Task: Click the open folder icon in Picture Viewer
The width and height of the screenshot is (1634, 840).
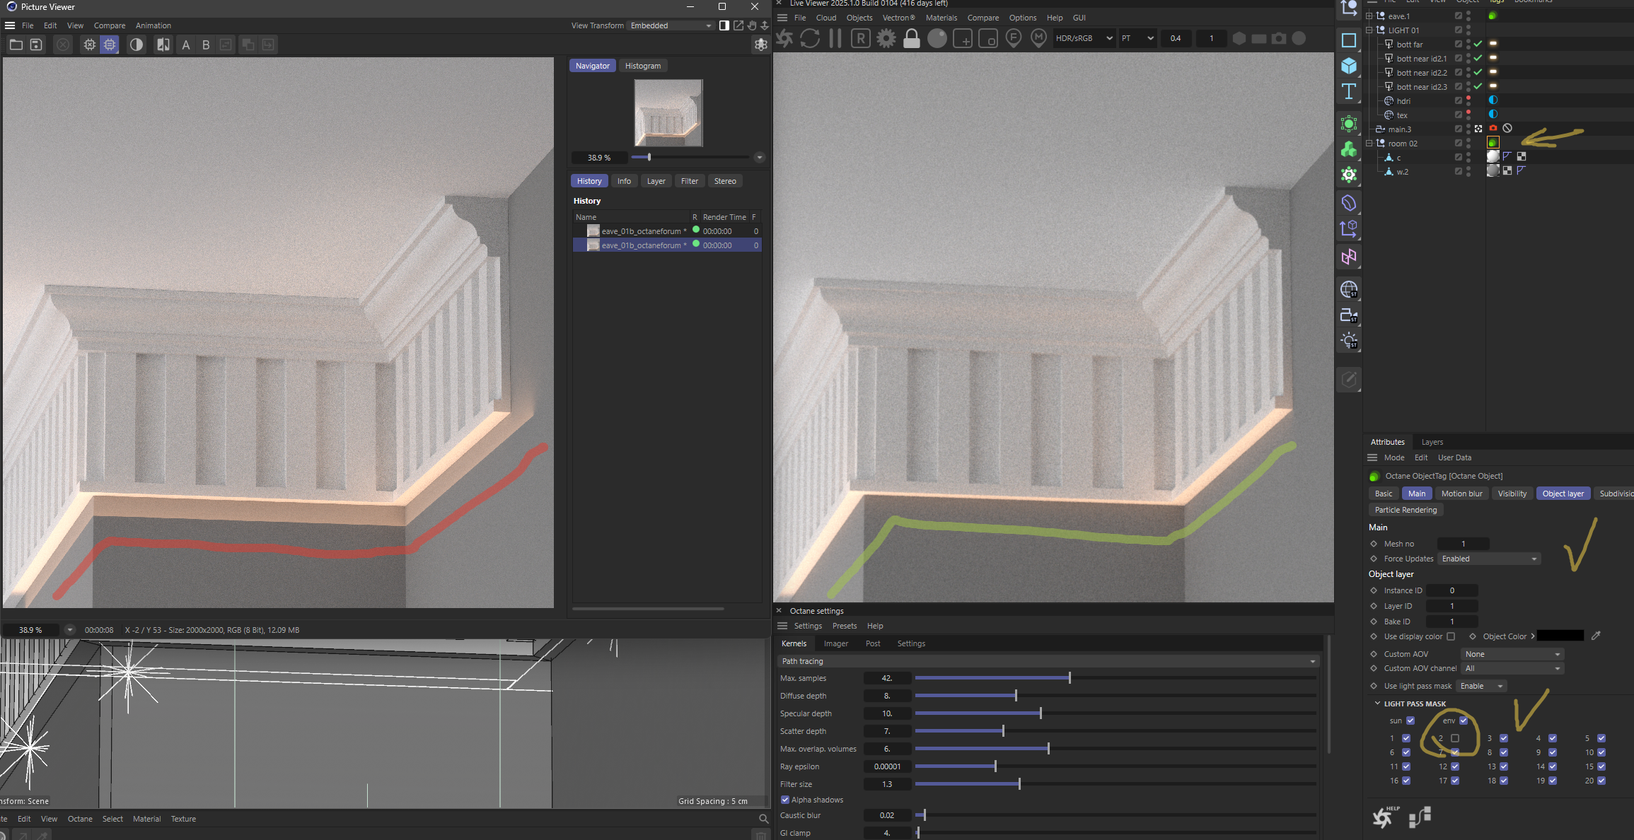Action: (x=16, y=45)
